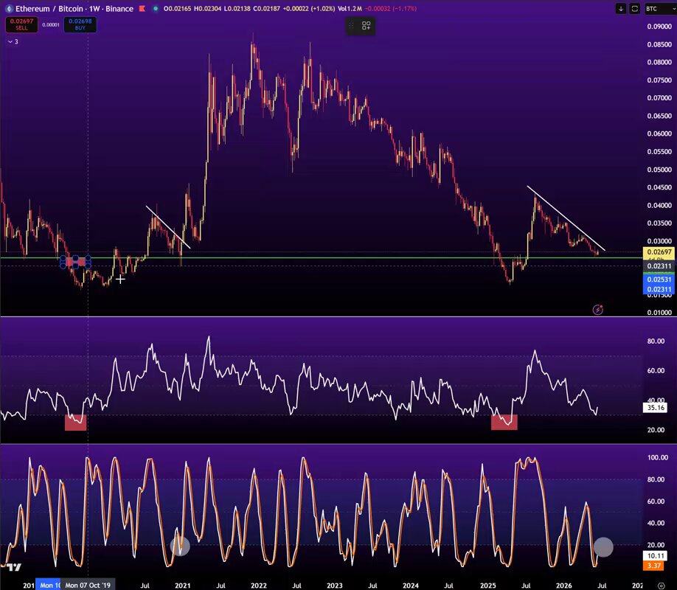The width and height of the screenshot is (677, 590).
Task: Click the H0.02304 high price readout
Action: pos(207,9)
